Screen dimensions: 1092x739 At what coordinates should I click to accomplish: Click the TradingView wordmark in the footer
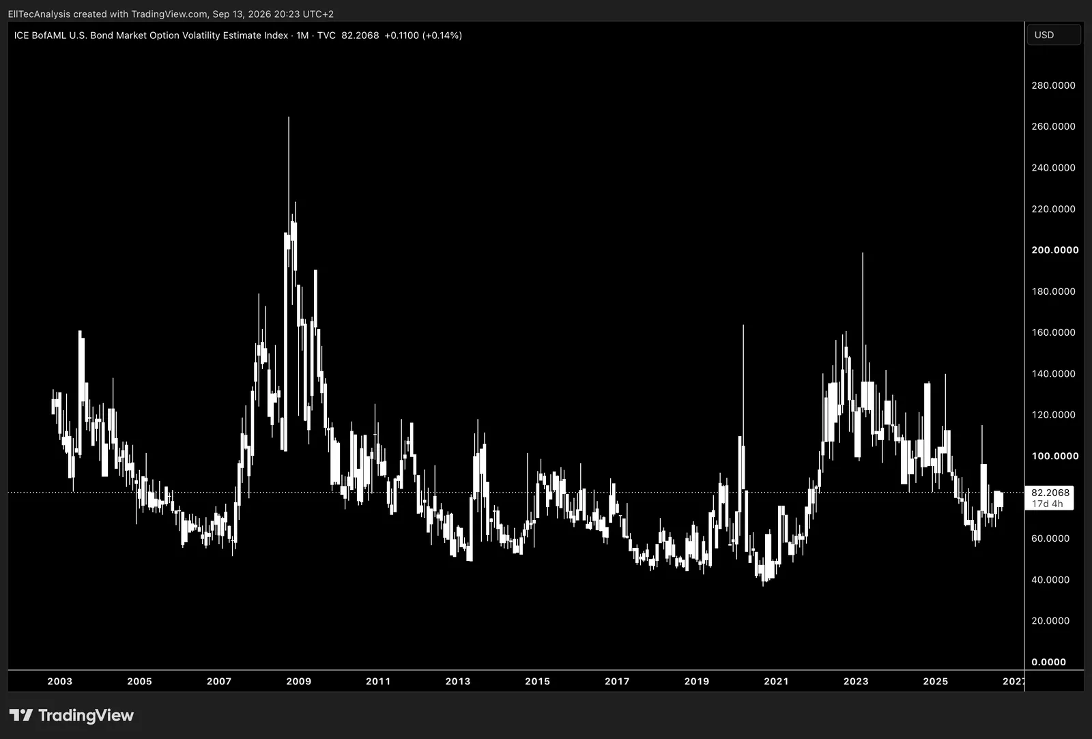tap(86, 716)
